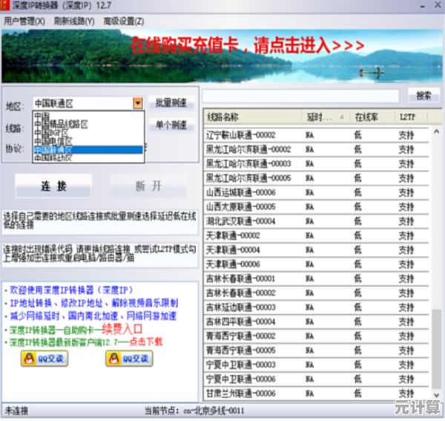Click the 延时 column sort arrow

tap(343, 117)
